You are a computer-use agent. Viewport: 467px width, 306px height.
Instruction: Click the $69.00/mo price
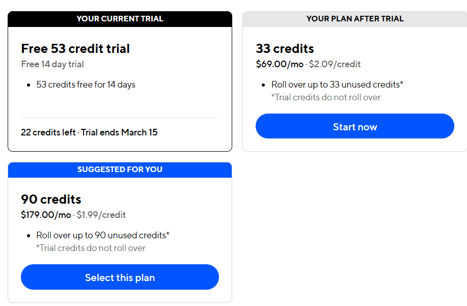click(279, 64)
